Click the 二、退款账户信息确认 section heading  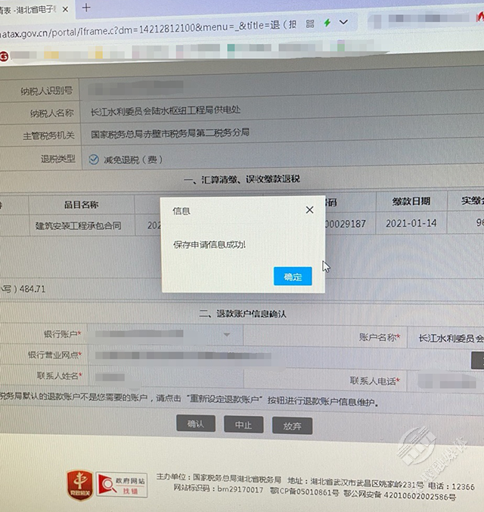click(x=243, y=314)
